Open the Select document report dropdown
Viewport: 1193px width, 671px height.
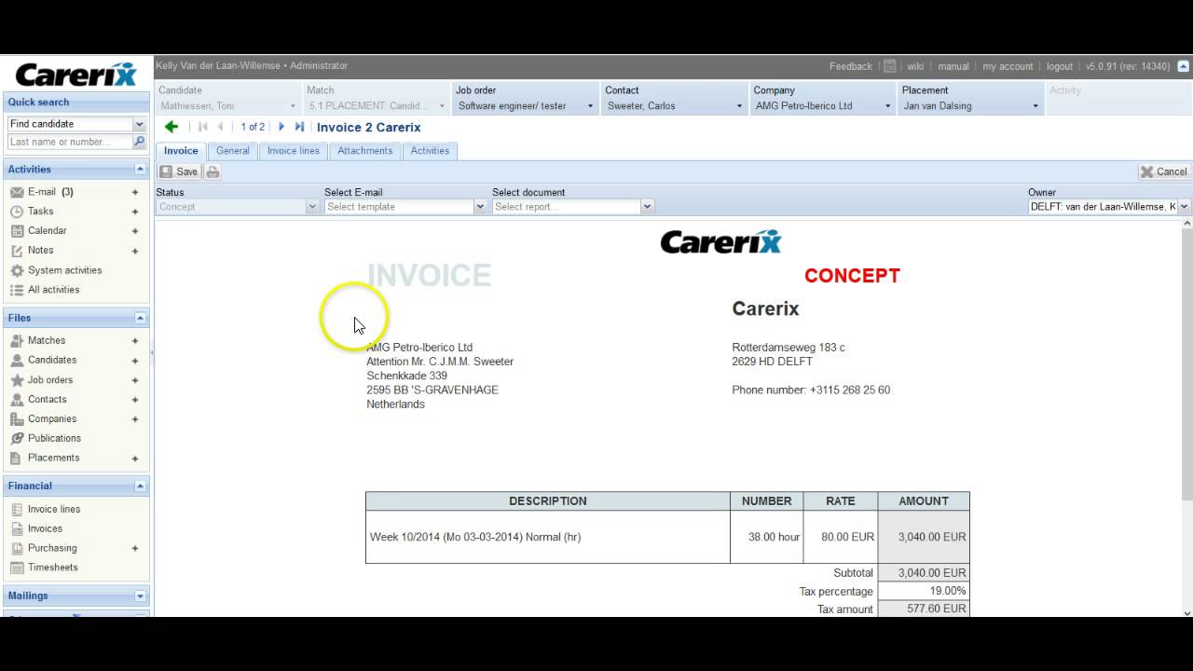click(x=647, y=207)
